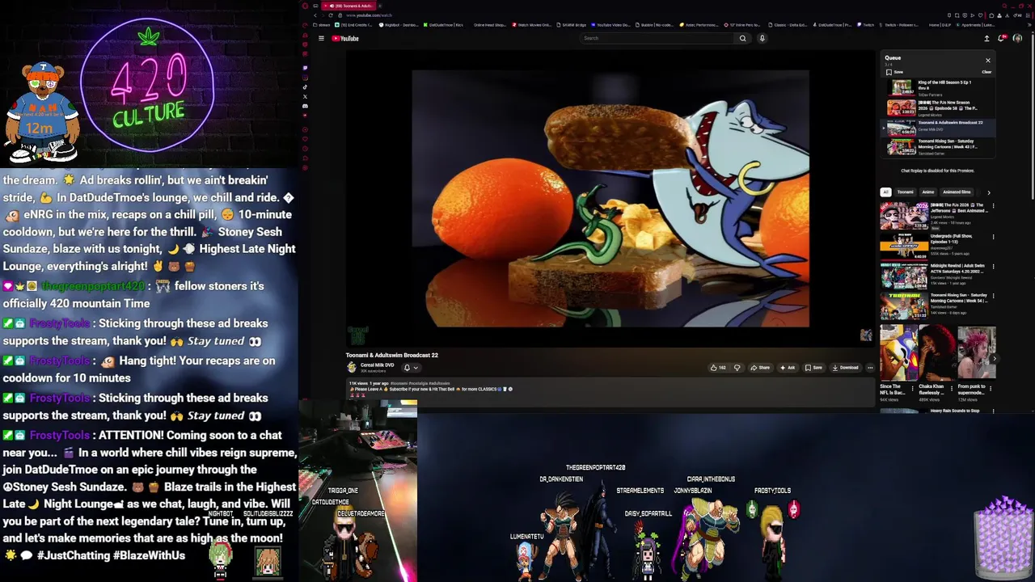This screenshot has width=1035, height=582.
Task: Like the video with thumbs up
Action: (717, 368)
